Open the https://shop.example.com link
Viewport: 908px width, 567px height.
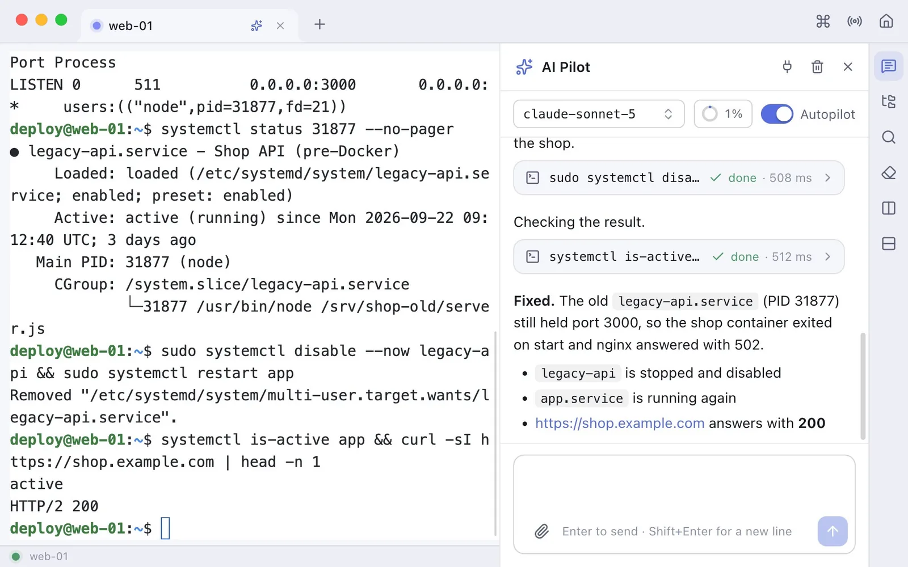[620, 423]
